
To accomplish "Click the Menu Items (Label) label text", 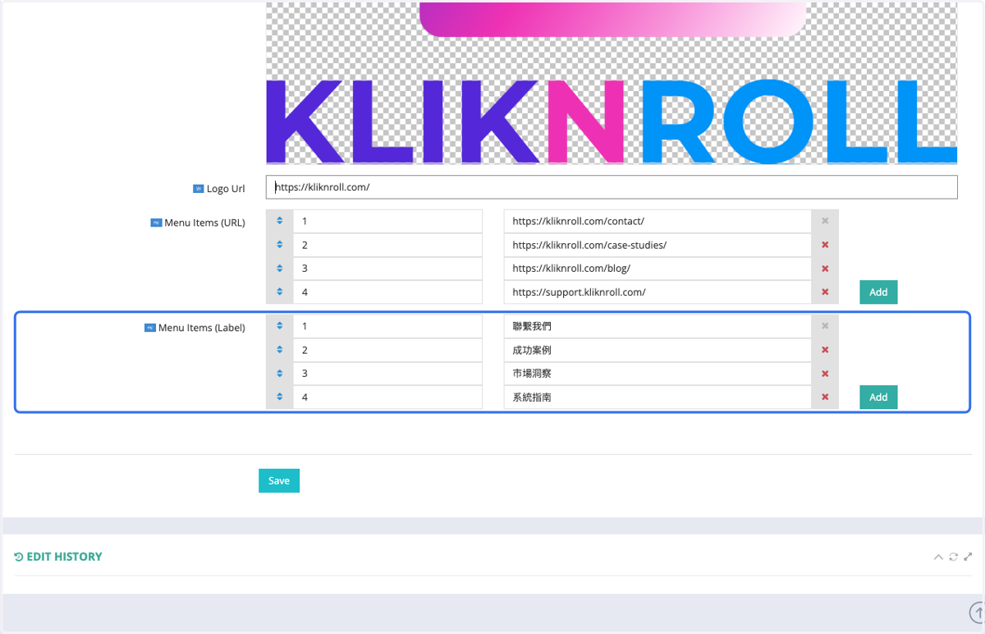I will point(201,328).
